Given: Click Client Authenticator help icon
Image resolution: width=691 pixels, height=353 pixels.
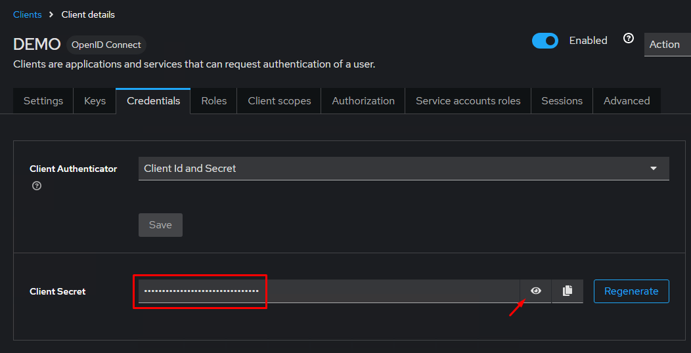Looking at the screenshot, I should click(x=37, y=186).
